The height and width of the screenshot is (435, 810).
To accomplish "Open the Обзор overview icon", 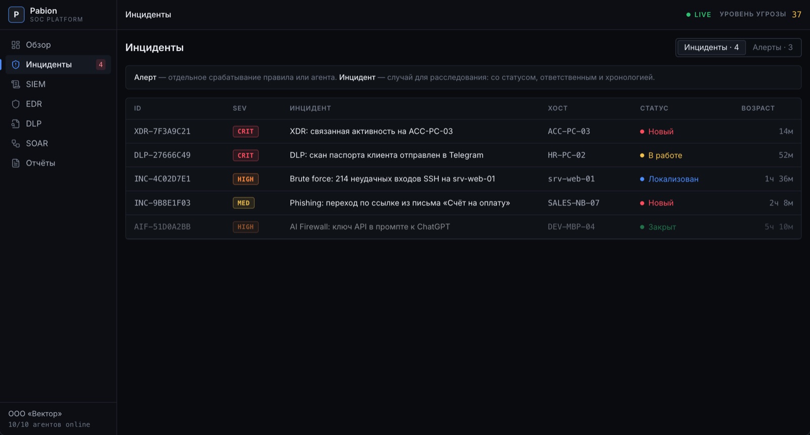I will click(16, 45).
